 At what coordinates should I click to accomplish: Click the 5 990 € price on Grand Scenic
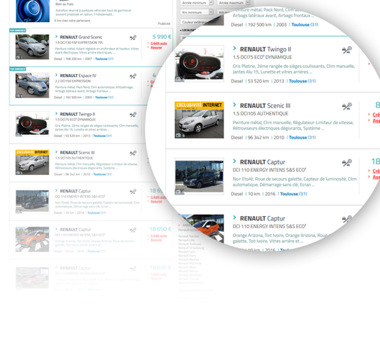coord(162,37)
